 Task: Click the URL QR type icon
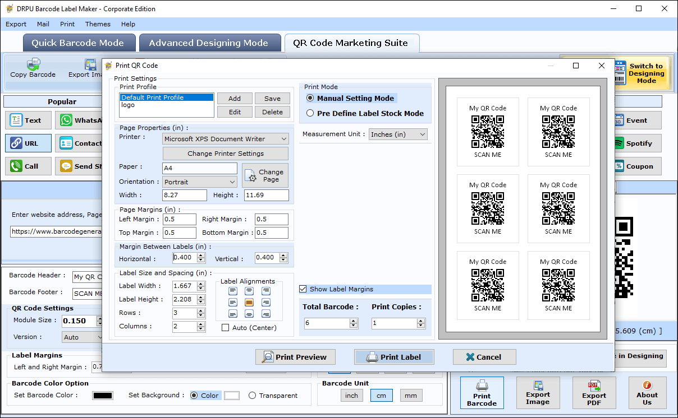pyautogui.click(x=16, y=143)
